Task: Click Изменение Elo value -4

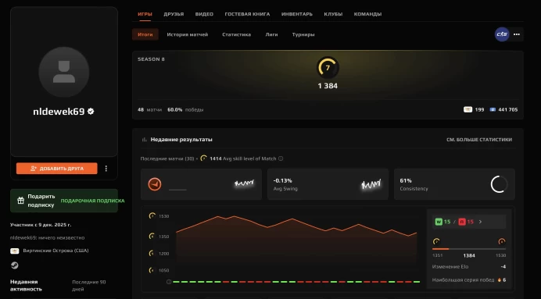Action: click(503, 267)
